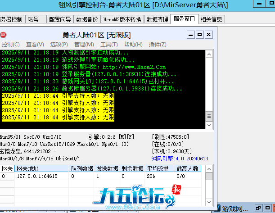Switch to the 数据备份 tab
Image resolution: width=275 pixels, height=213 pixels.
point(87,19)
